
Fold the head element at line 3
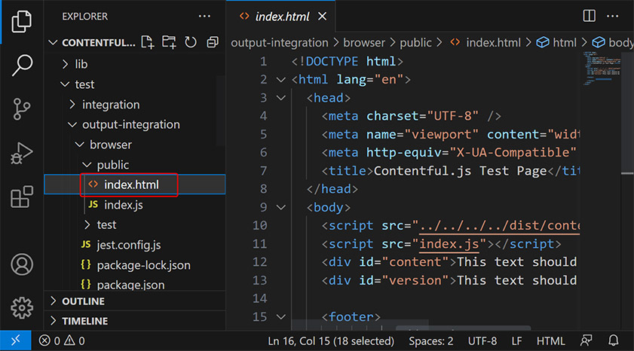[x=281, y=98]
